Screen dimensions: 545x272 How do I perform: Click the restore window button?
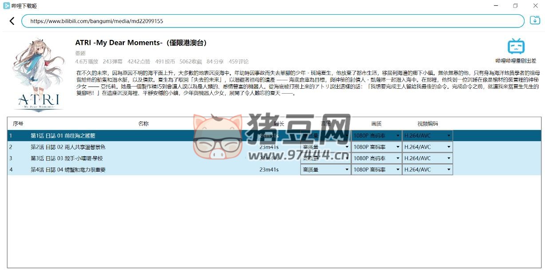click(515, 6)
